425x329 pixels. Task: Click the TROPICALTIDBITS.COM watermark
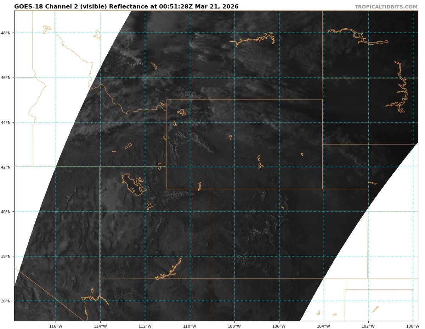point(386,7)
